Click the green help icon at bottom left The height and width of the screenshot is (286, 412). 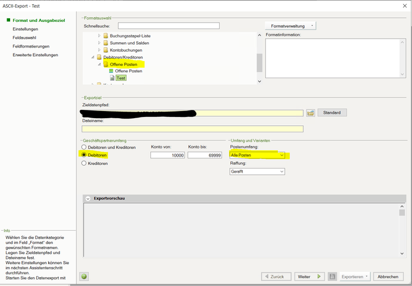coord(84,277)
